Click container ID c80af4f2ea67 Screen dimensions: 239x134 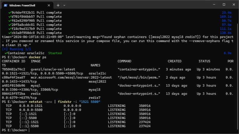tap(13, 78)
